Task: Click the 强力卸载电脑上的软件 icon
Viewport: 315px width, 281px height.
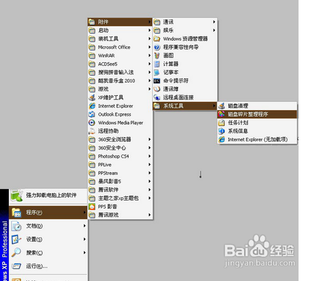Action: point(16,195)
